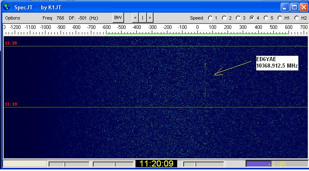Select Speed 5 radio button
309x171 pixels.
(x=266, y=18)
